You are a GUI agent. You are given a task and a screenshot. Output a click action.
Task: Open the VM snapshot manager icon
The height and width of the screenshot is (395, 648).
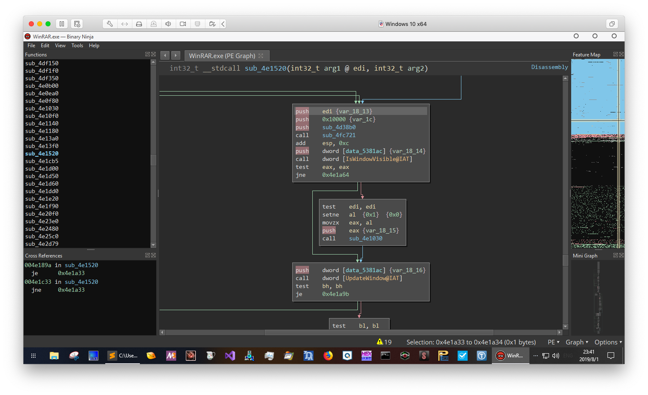click(x=77, y=24)
